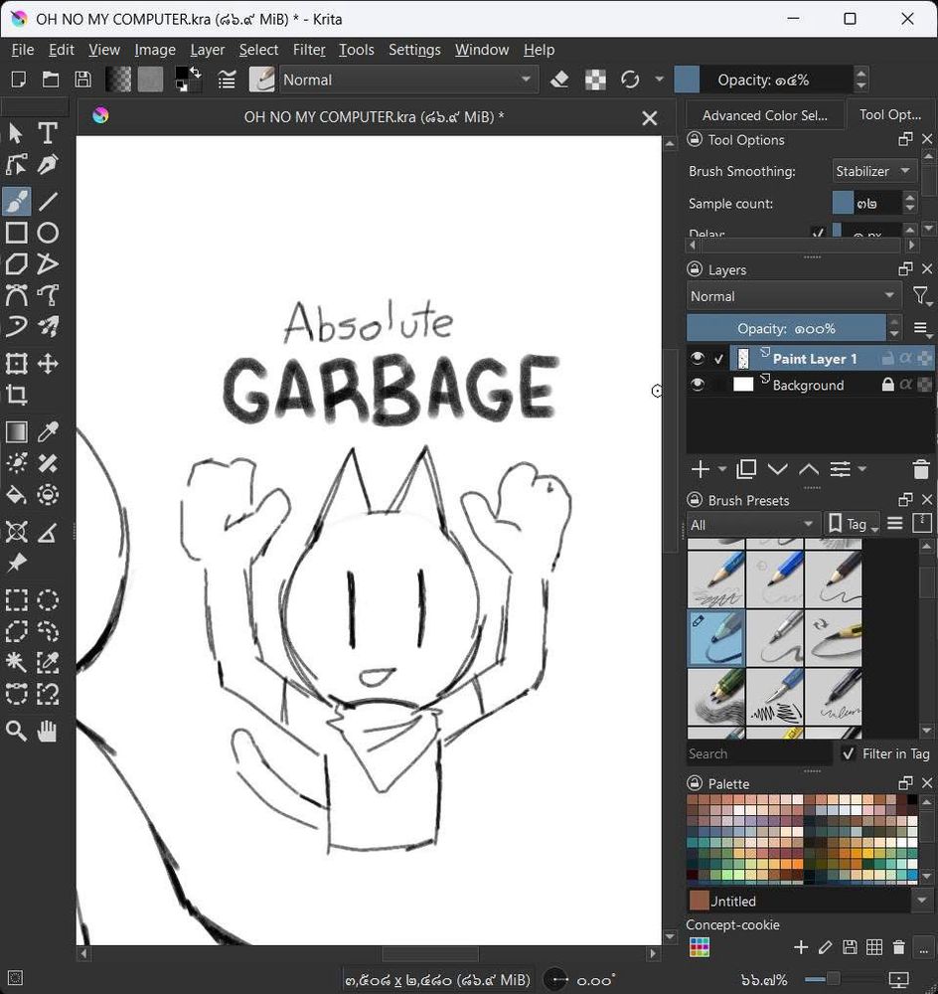Select the Pan hand tool
The width and height of the screenshot is (938, 994).
pyautogui.click(x=48, y=731)
